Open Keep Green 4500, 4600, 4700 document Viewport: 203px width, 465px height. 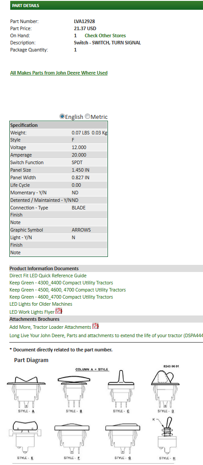coord(68,290)
